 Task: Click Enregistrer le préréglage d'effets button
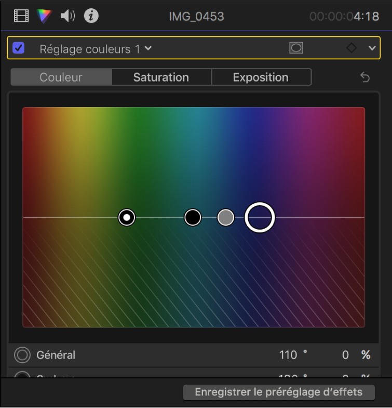click(x=278, y=392)
